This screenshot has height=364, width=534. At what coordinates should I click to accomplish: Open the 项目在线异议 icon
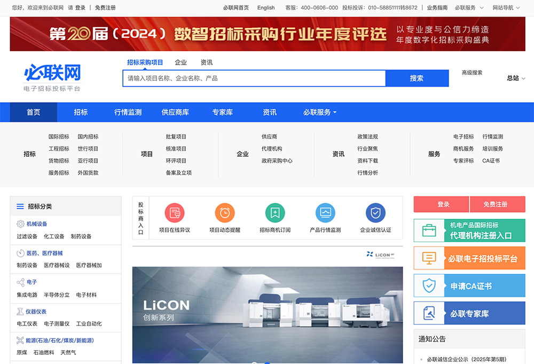(175, 213)
